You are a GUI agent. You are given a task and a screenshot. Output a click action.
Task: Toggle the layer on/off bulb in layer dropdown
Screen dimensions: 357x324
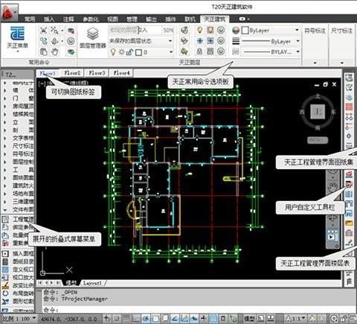coord(113,52)
